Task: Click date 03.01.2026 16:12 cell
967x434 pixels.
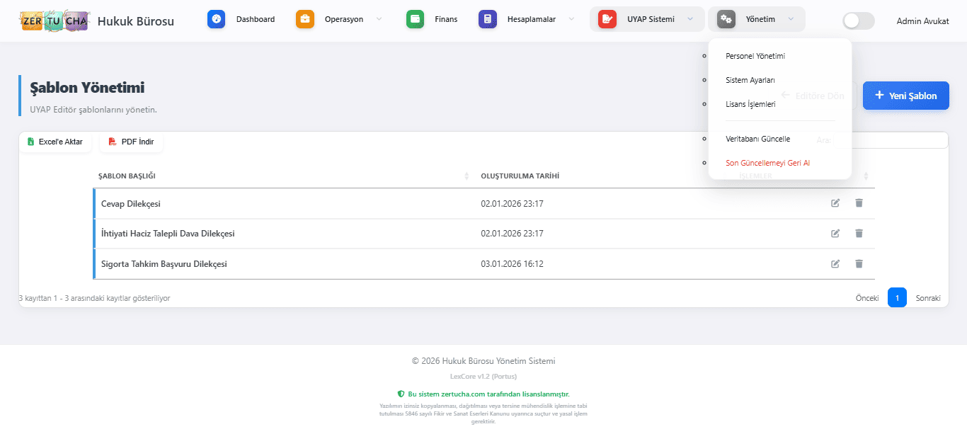Action: (x=512, y=264)
